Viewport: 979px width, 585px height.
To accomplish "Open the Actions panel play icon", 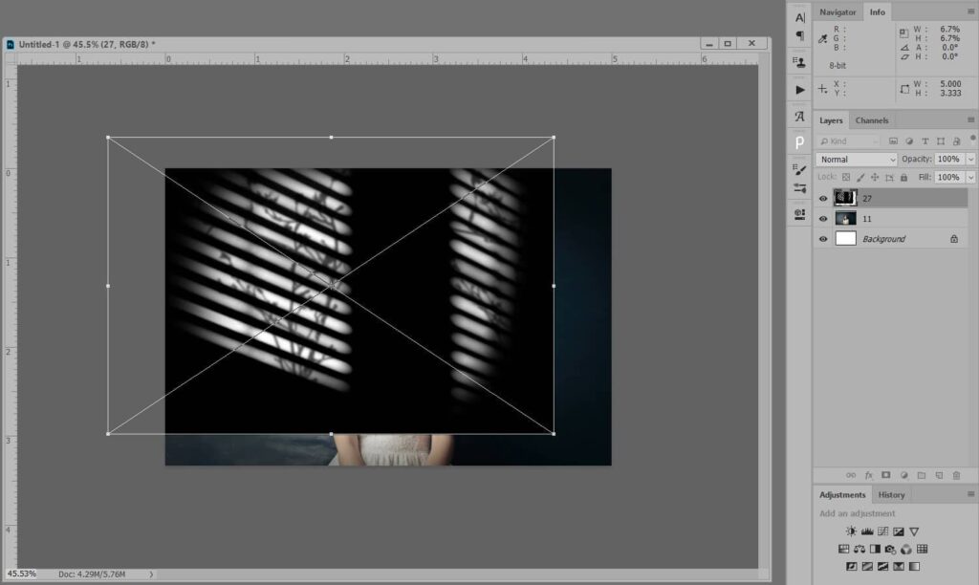I will pos(800,89).
